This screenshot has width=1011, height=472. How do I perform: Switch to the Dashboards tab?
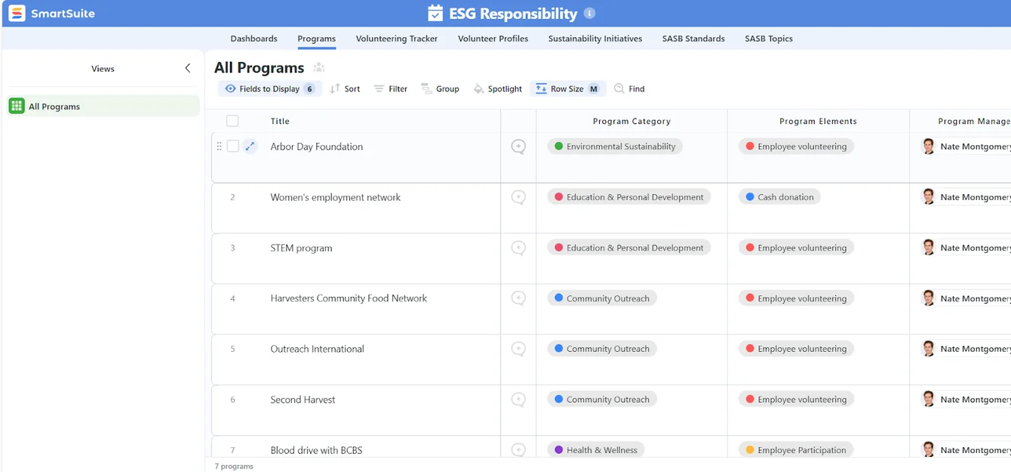coord(254,39)
